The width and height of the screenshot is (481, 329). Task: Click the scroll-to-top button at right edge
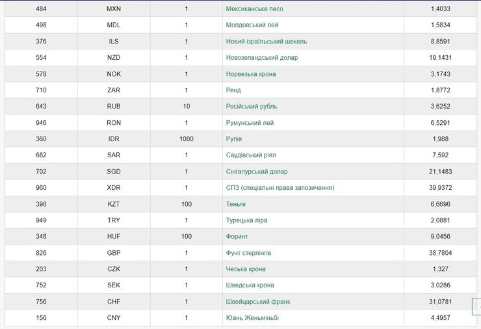coord(478,305)
